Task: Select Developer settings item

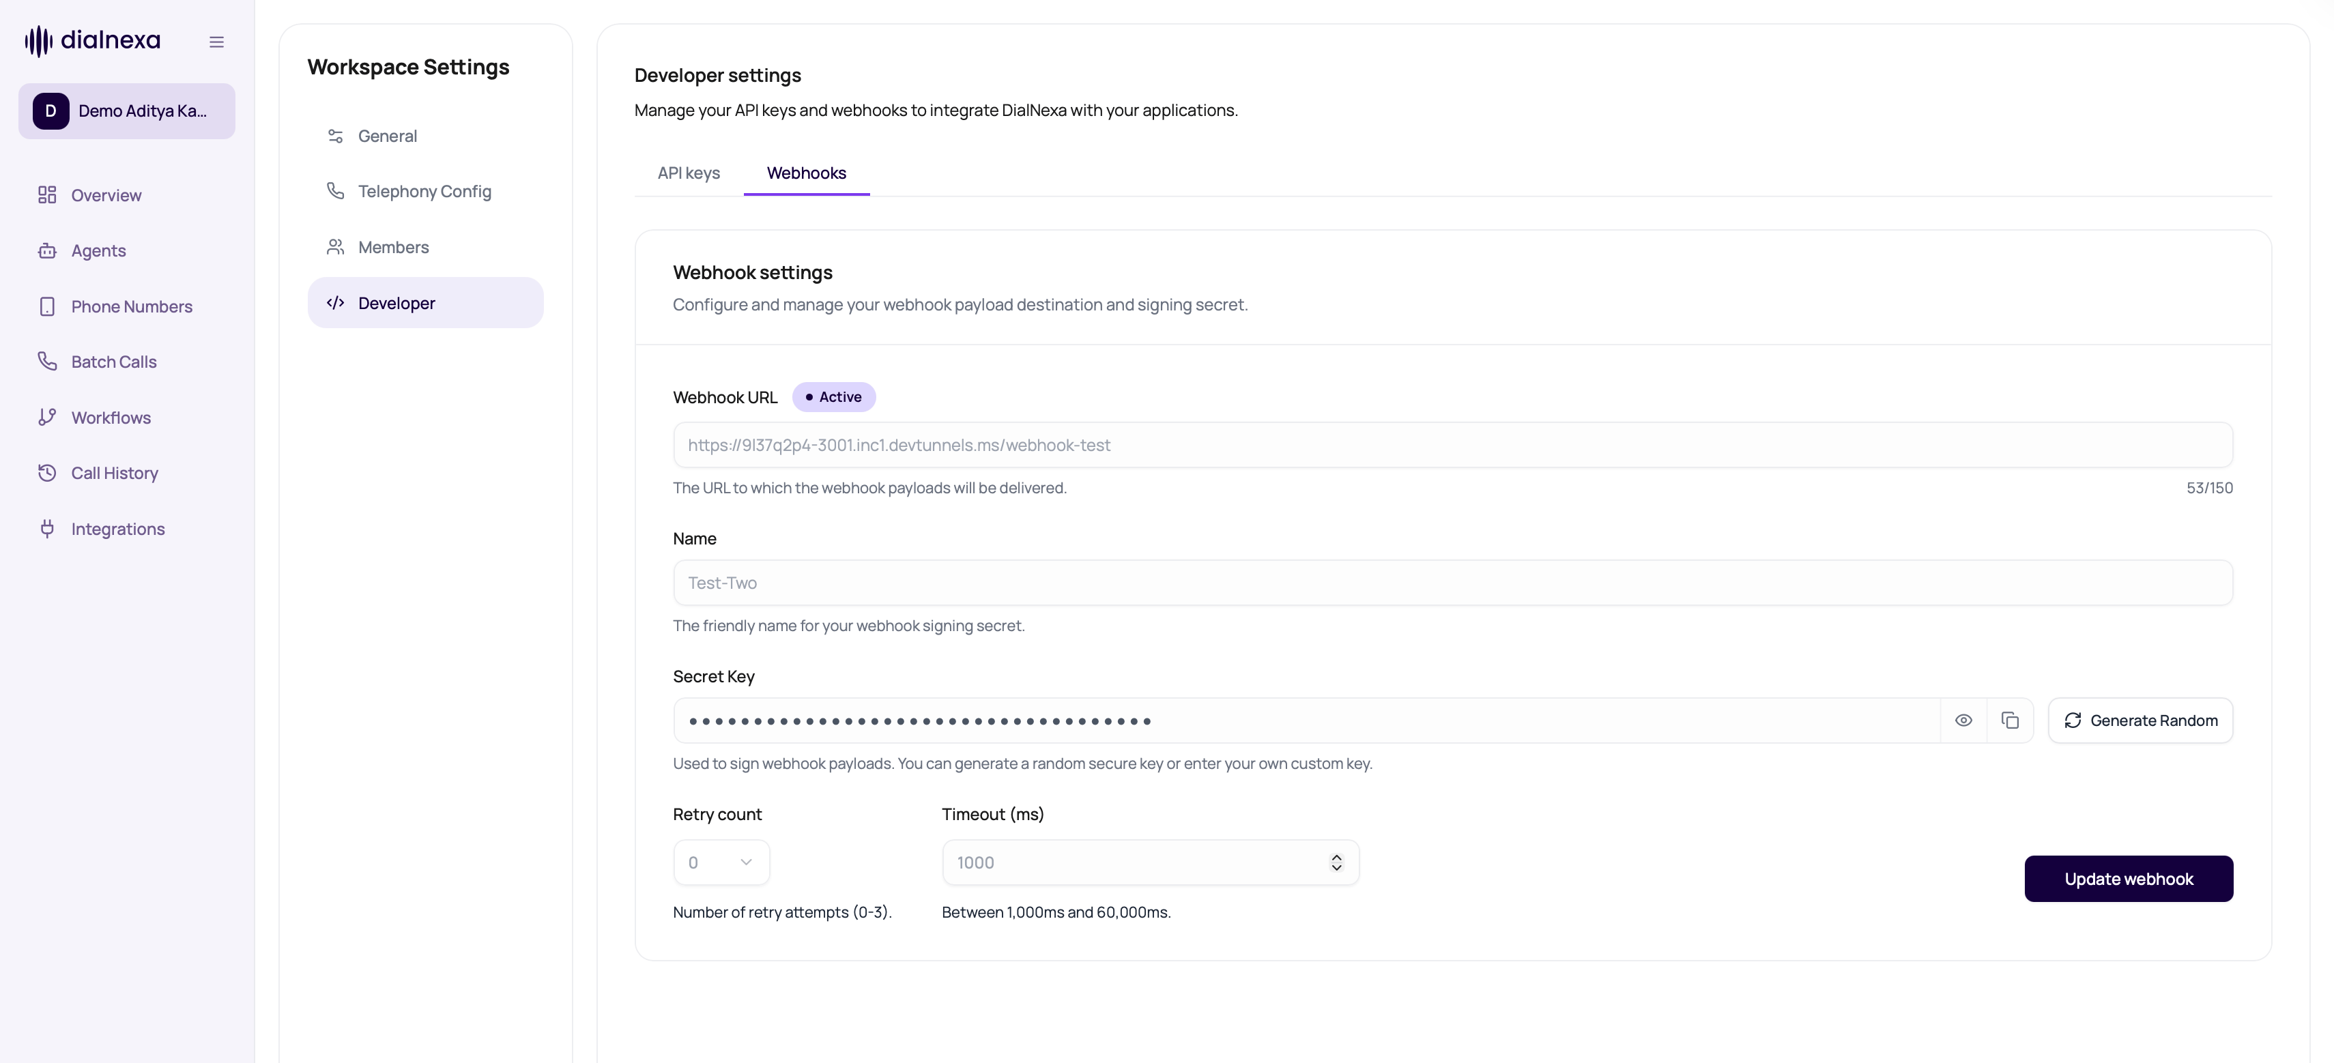Action: tap(425, 302)
